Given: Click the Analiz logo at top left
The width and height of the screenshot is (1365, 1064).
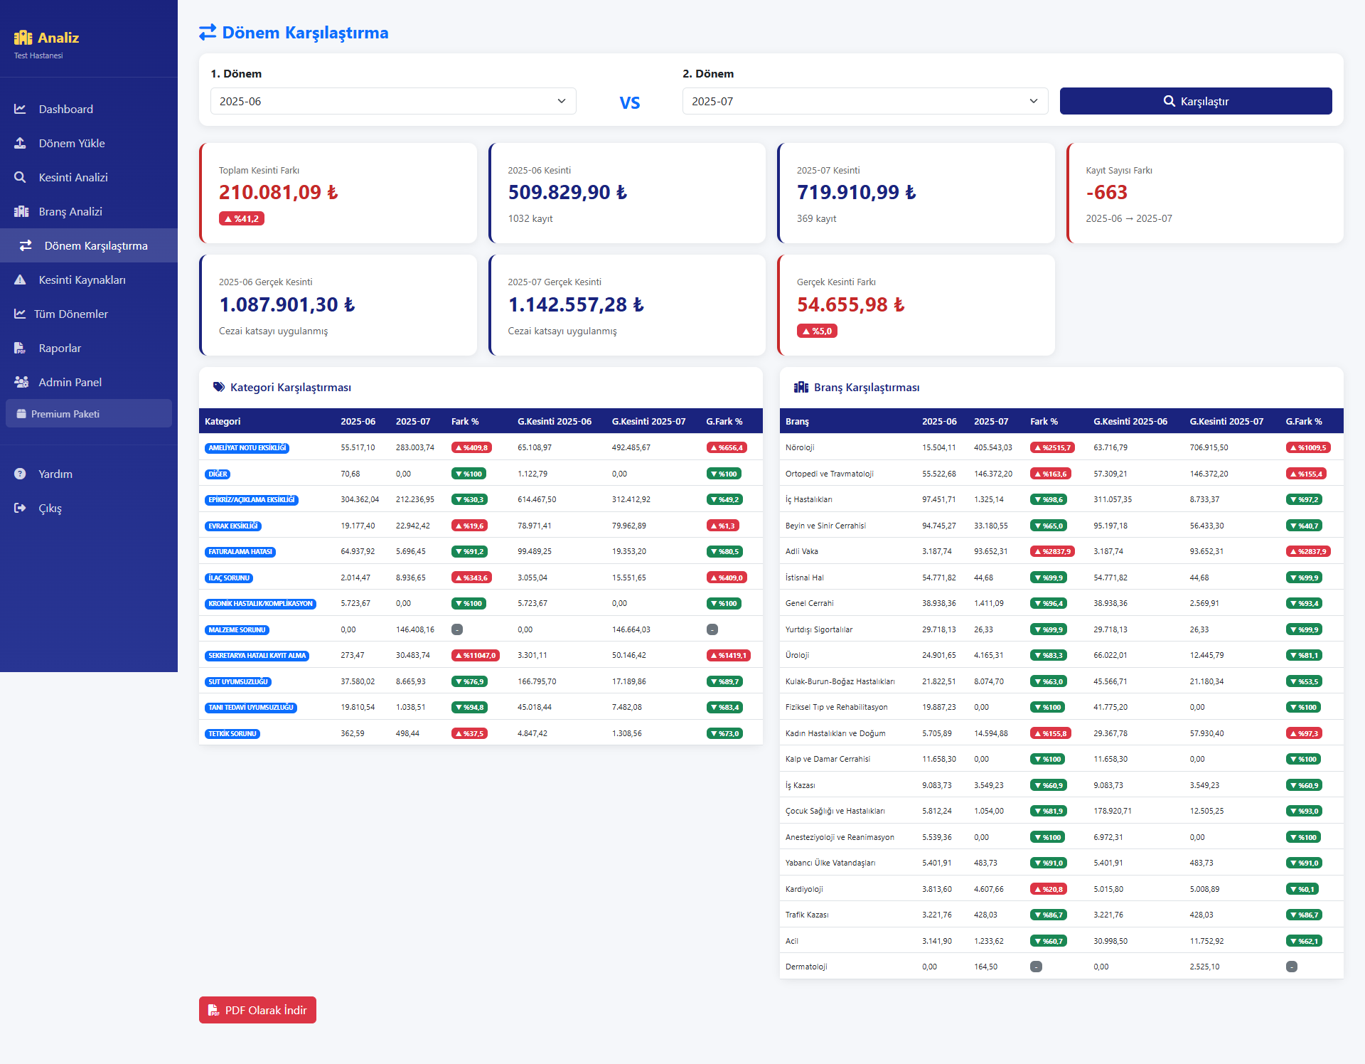Looking at the screenshot, I should (x=47, y=38).
